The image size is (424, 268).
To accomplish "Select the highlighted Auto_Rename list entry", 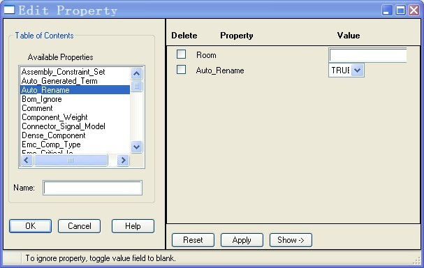I will click(x=75, y=90).
